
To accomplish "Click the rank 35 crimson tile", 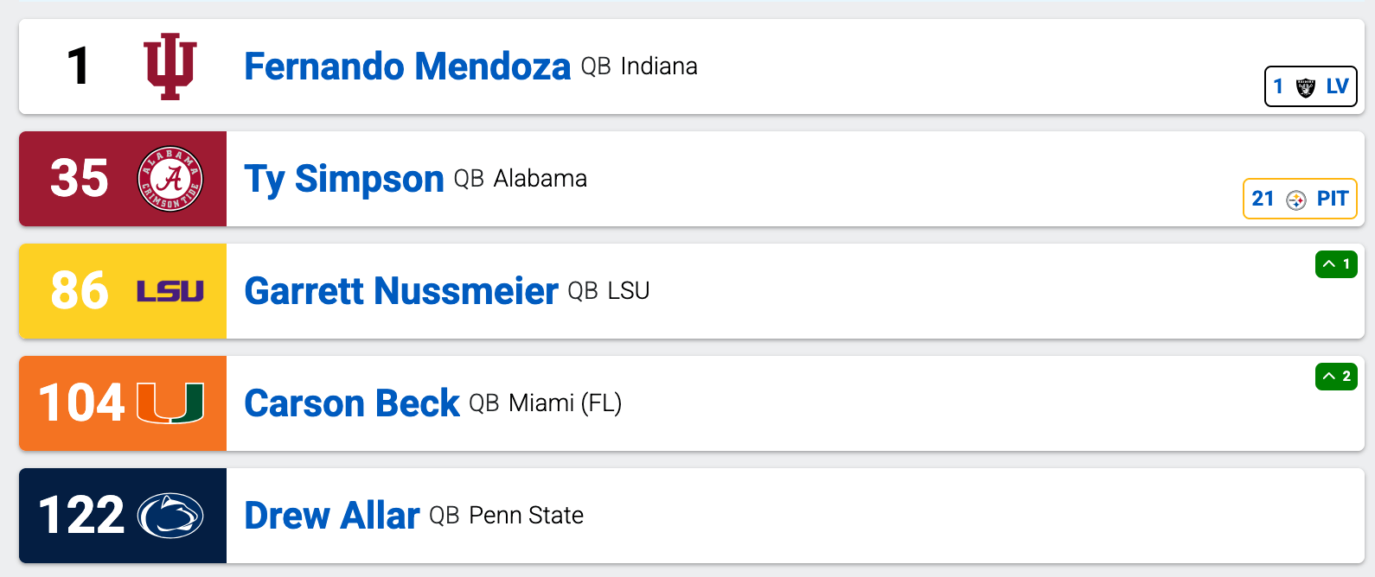I will (x=80, y=179).
